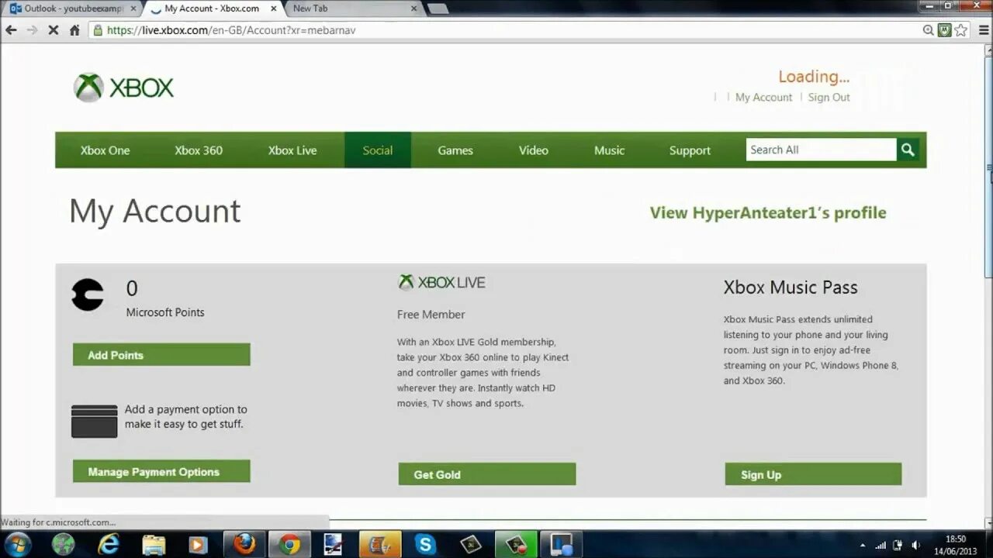Stop page loading with the X button

click(x=54, y=30)
